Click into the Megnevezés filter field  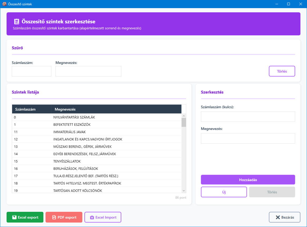(x=88, y=71)
